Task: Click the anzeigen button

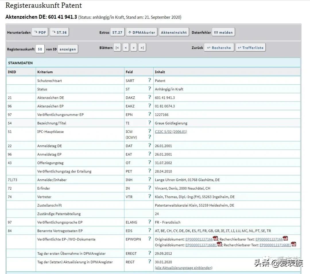Action: [x=68, y=49]
